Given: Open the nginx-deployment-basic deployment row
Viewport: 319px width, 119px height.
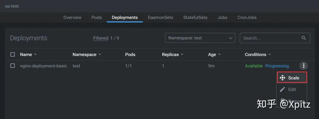Looking at the screenshot, I should click(159, 66).
